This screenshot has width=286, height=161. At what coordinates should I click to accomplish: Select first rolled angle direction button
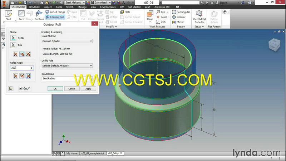point(15,76)
